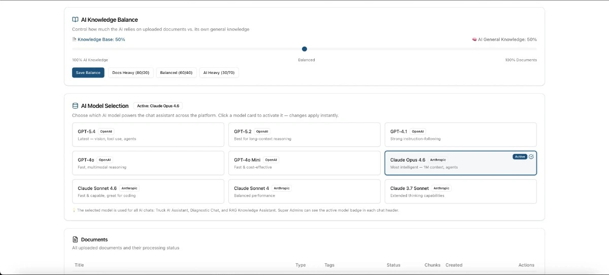Click the OpenAI tag on the GPT-5.4 card

(106, 131)
